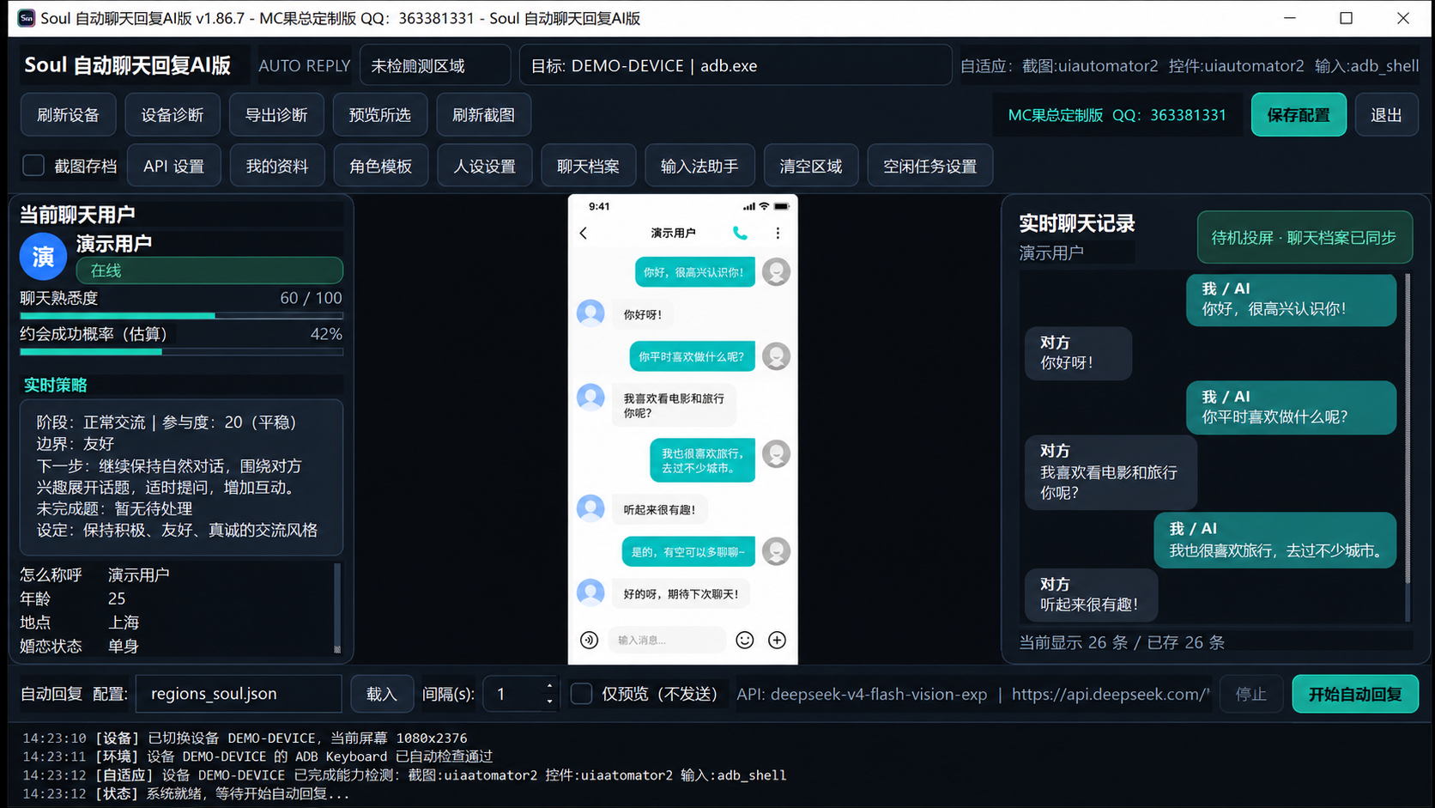1435x808 pixels.
Task: Enable the 截图存档 checkbox
Action: point(33,166)
